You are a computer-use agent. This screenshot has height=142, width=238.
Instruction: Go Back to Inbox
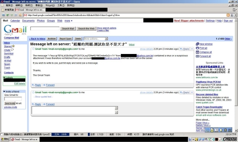[x=37, y=39]
